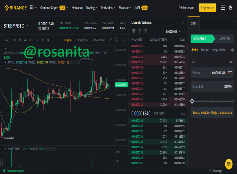
Task: Click the Descarga link
Action: [x=218, y=171]
